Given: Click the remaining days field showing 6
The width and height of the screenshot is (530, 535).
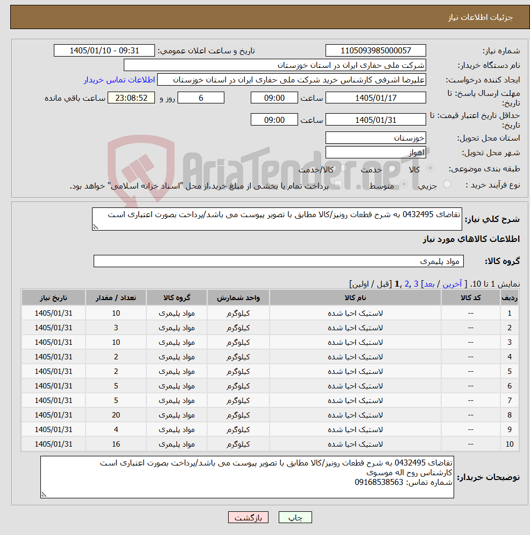Looking at the screenshot, I should coord(201,98).
